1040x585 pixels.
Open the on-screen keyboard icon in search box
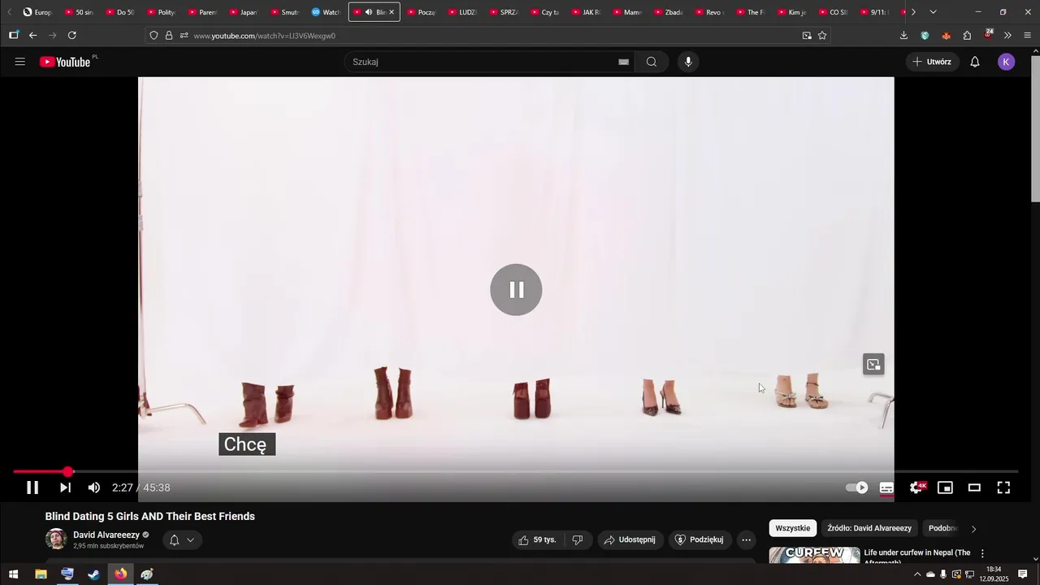pos(623,62)
